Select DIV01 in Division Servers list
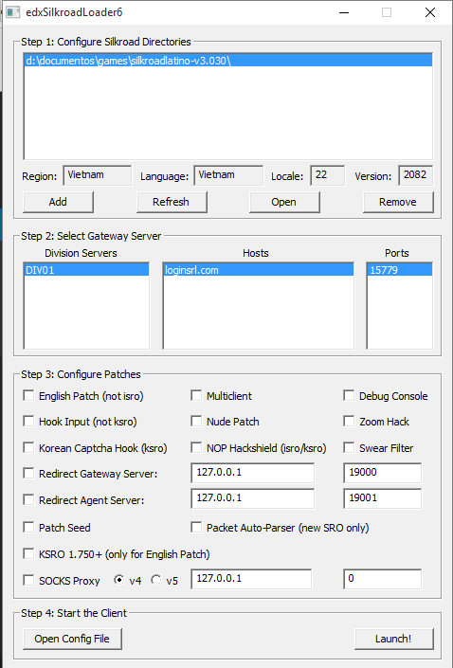Viewport: 453px width, 668px height. point(86,270)
